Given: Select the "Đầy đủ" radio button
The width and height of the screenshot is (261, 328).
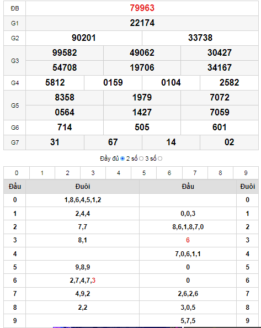Looking at the screenshot, I should pos(122,159).
